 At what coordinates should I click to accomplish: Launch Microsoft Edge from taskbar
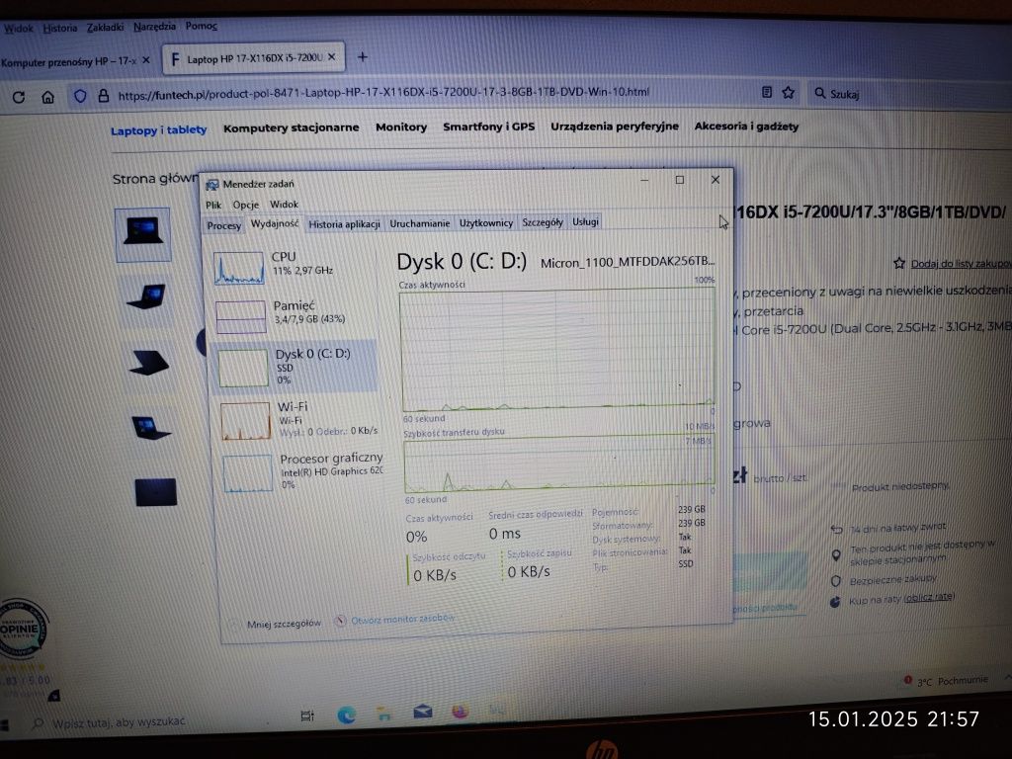(x=347, y=715)
